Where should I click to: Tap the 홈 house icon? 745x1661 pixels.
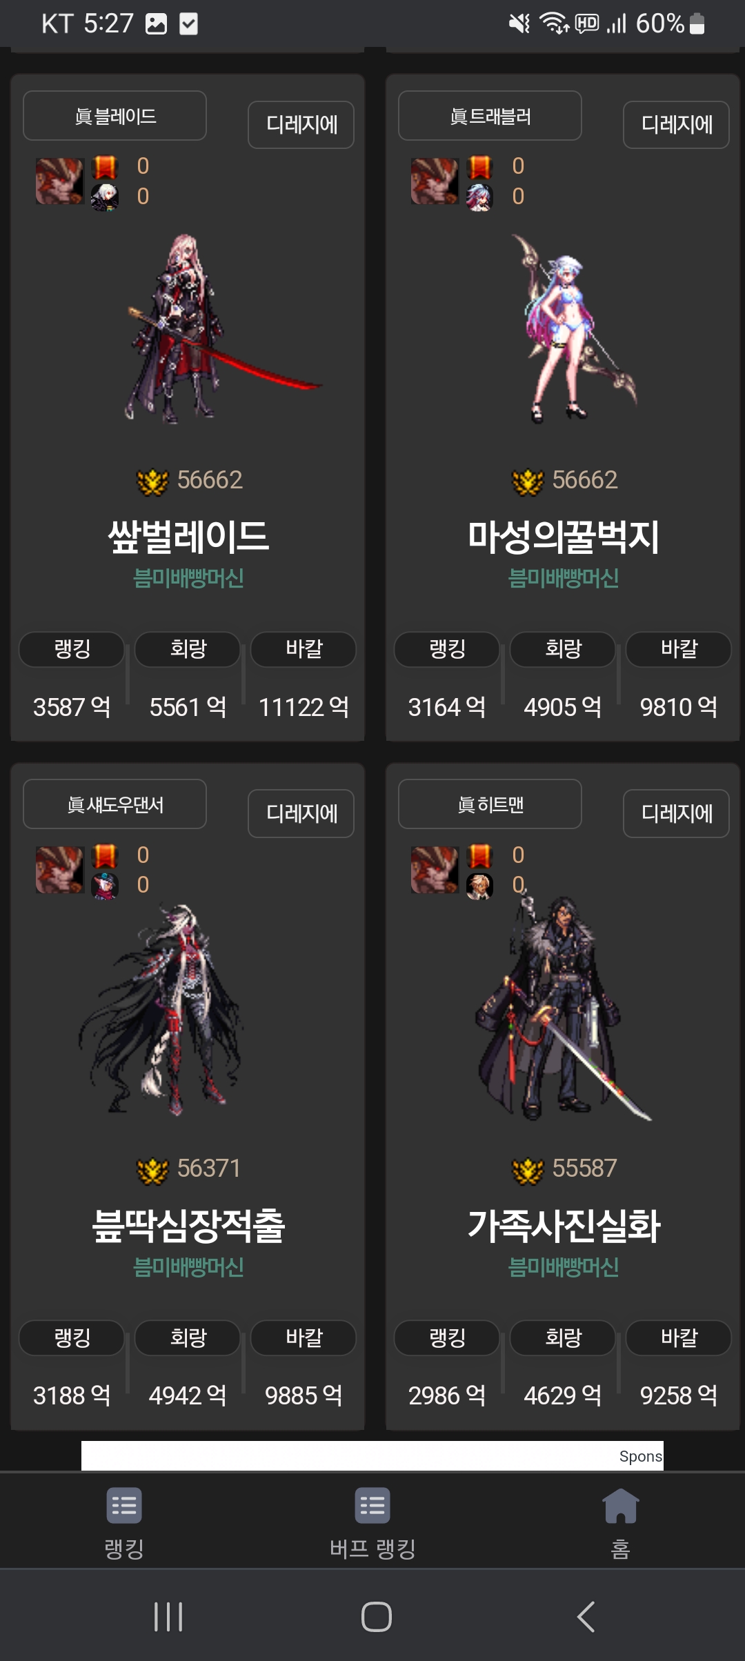tap(621, 1506)
